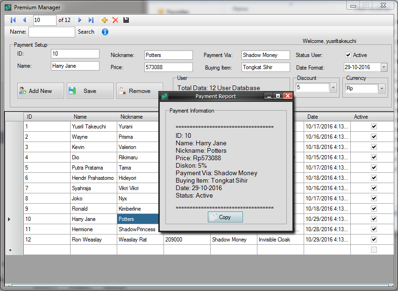Click the red X delete-record icon
This screenshot has width=398, height=291.
(x=115, y=20)
